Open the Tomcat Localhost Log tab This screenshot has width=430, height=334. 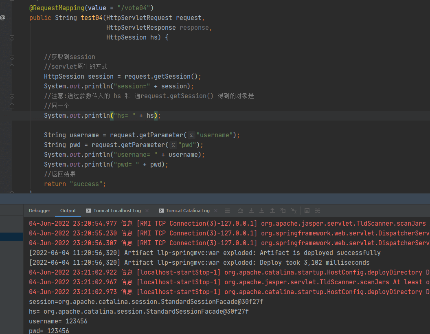(117, 211)
